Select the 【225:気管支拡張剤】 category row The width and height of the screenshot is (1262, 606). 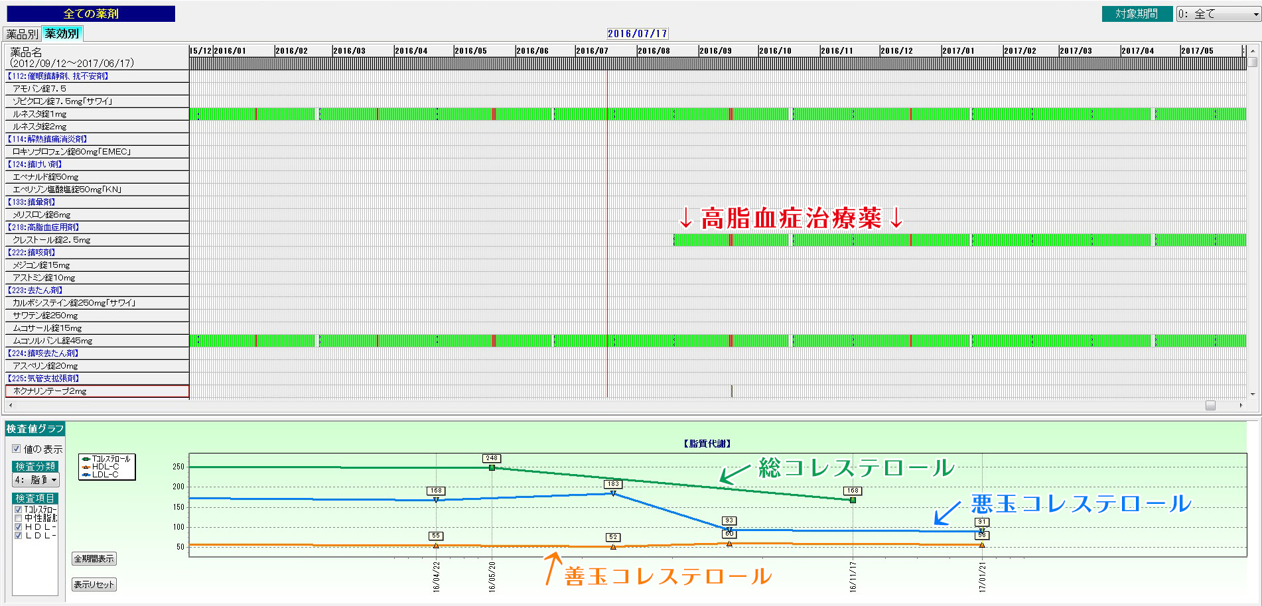tap(97, 379)
